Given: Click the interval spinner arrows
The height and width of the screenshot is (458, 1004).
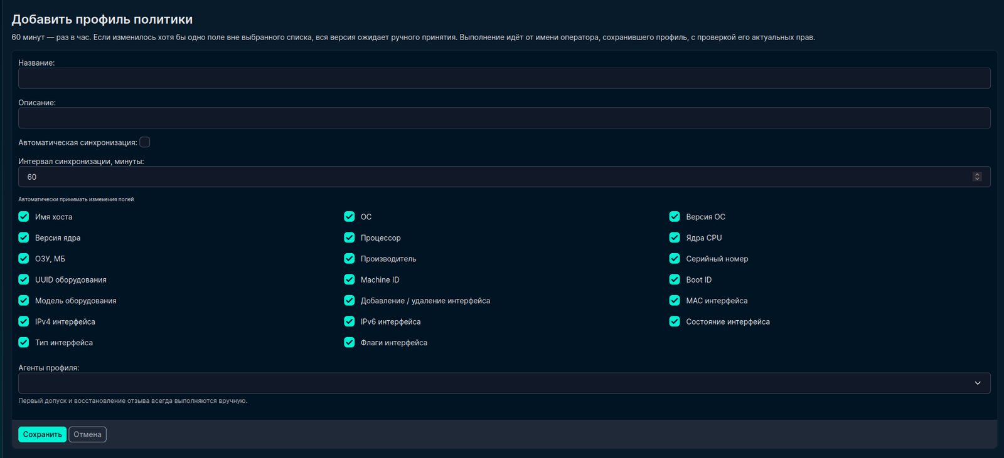Looking at the screenshot, I should [977, 177].
